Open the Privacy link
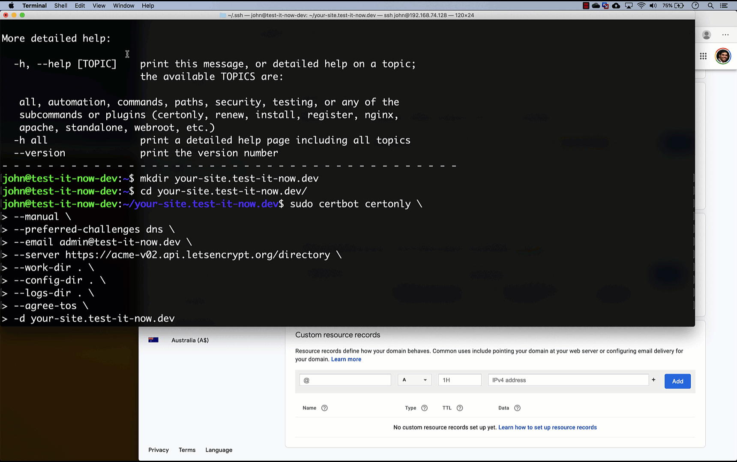Viewport: 737px width, 462px height. point(159,450)
